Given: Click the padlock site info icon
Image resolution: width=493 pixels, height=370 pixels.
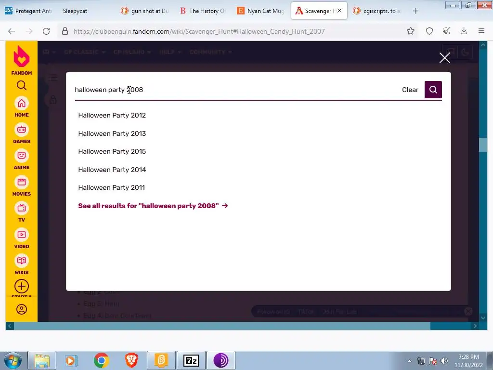Looking at the screenshot, I should click(65, 31).
